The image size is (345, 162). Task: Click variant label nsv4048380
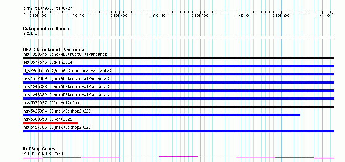tap(66, 95)
